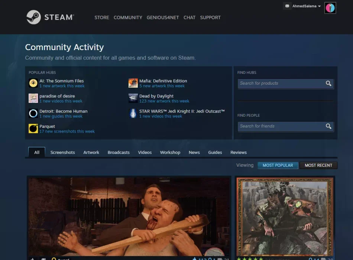Screen dimensions: 353x260
Task: Open the framed skull creature artwork thumbnail
Action: [x=285, y=217]
